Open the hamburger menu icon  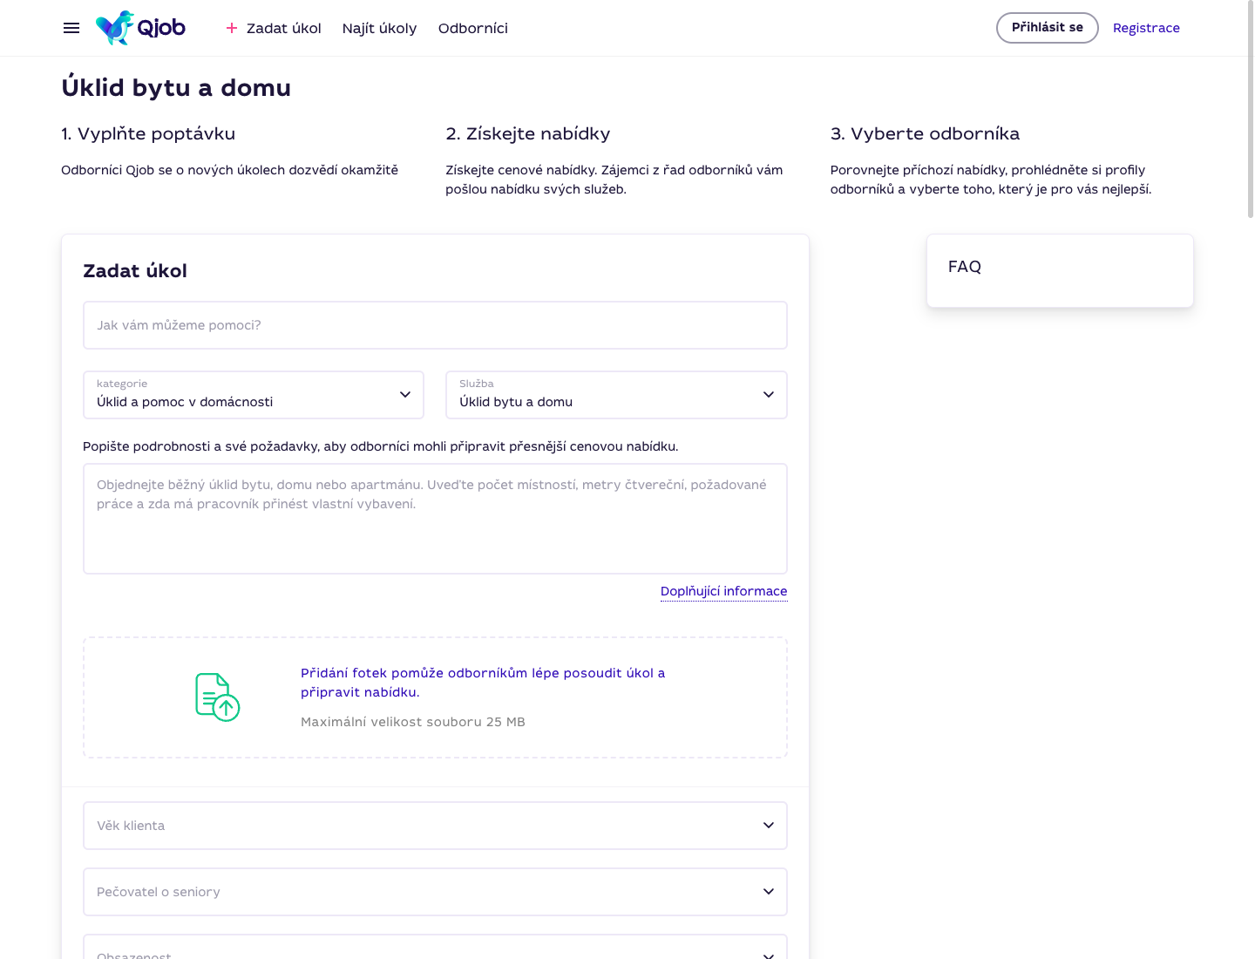(x=71, y=28)
